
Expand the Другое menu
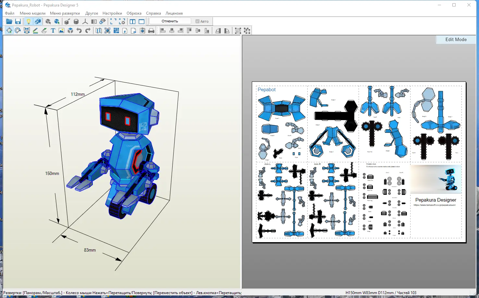pos(92,13)
